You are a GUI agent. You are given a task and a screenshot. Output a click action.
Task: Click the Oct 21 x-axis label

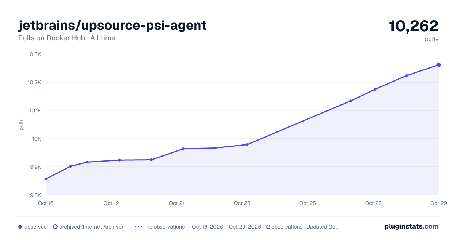(x=177, y=203)
